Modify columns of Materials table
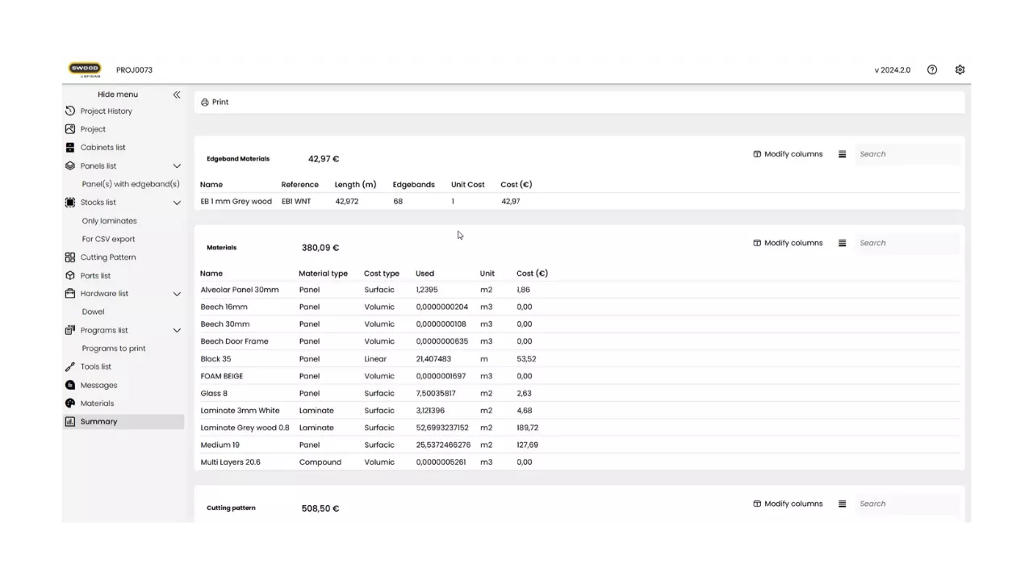The width and height of the screenshot is (1033, 581). click(x=788, y=243)
